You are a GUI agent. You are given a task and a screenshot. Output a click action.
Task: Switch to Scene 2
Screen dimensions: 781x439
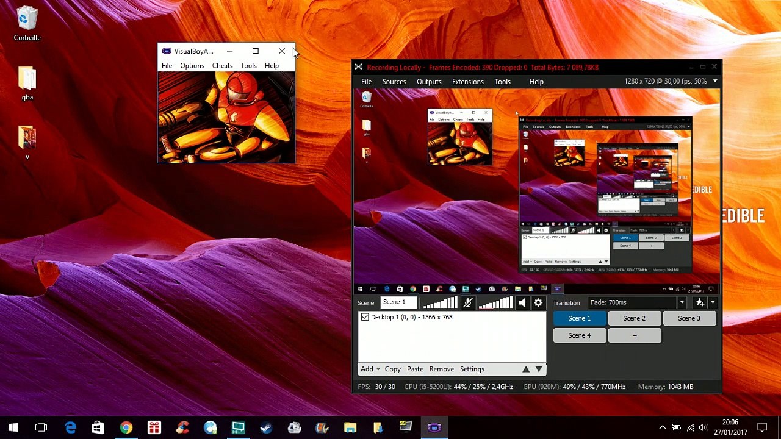[635, 318]
